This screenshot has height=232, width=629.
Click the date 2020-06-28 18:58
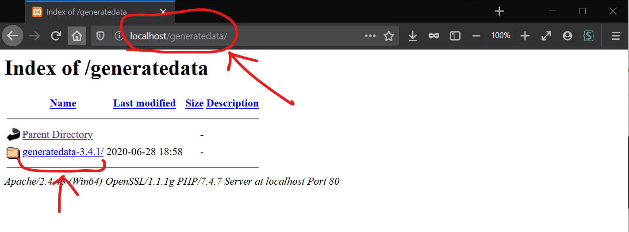point(145,152)
